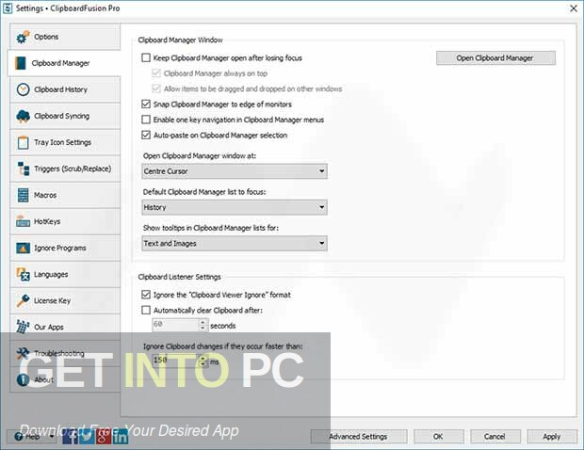Toggle Clipboard Manager always on top checkbox

(156, 73)
